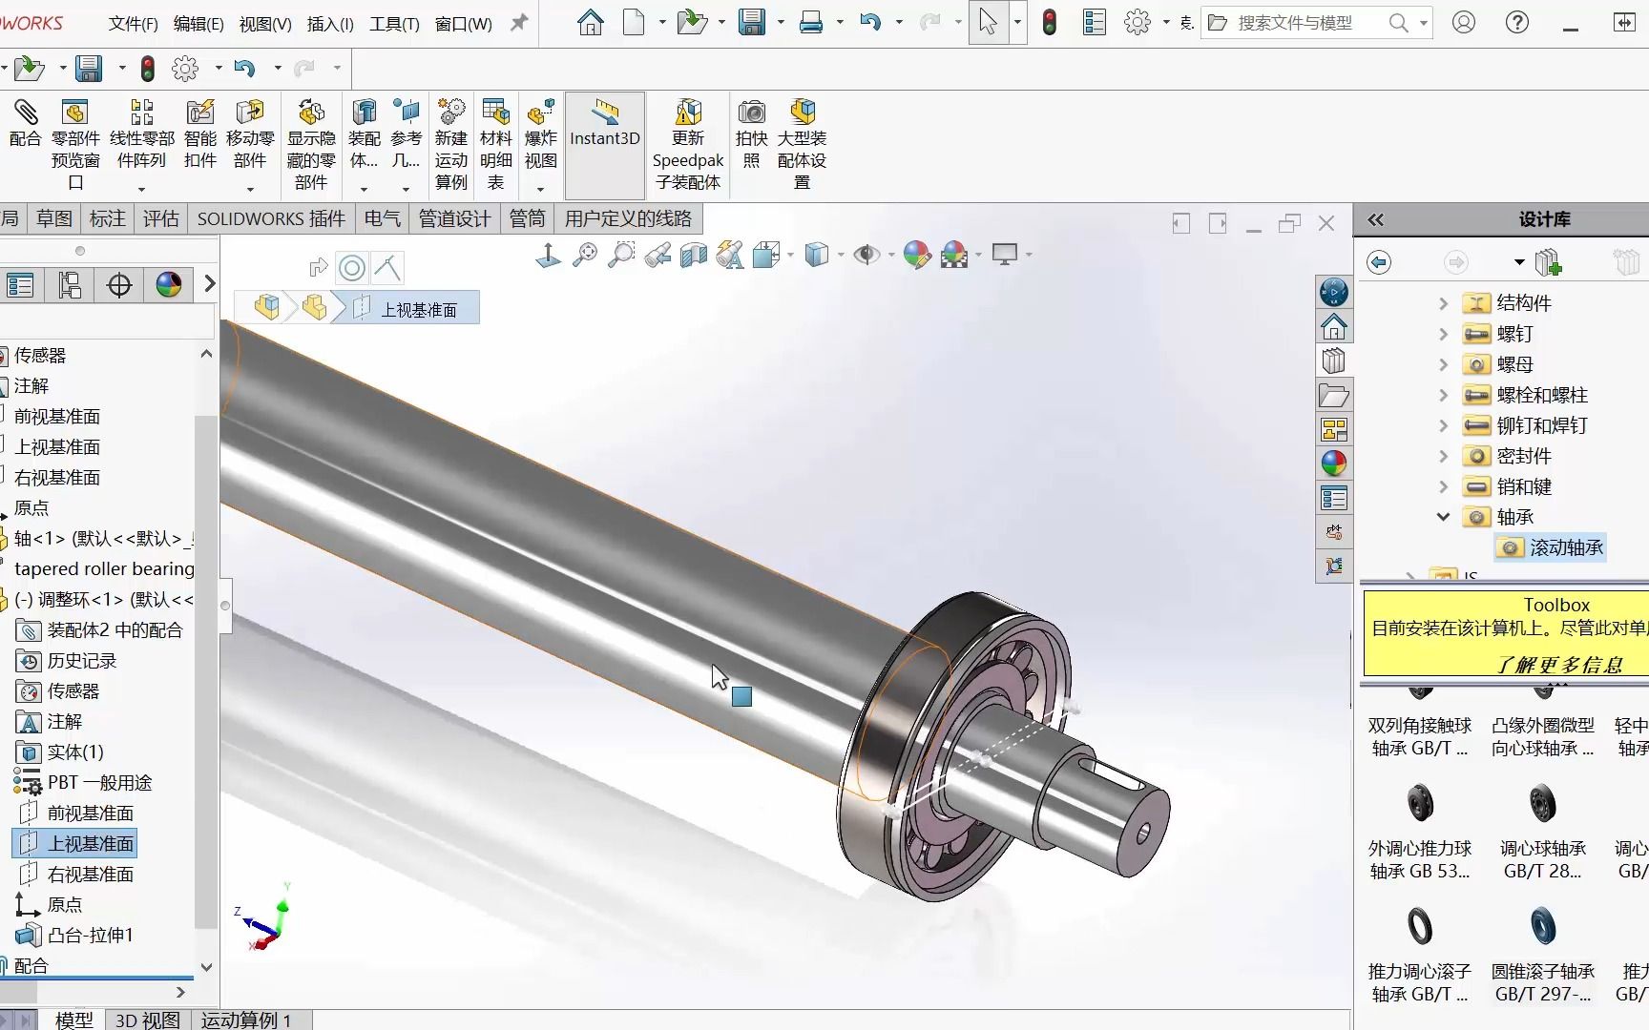The width and height of the screenshot is (1649, 1030).
Task: Open the 插入(I) menu
Action: tap(330, 24)
